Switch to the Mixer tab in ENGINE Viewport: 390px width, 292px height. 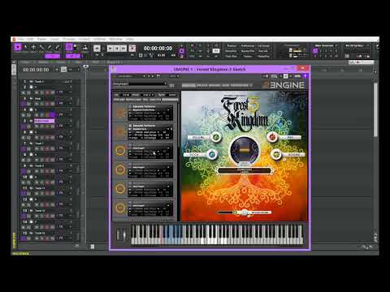(225, 85)
